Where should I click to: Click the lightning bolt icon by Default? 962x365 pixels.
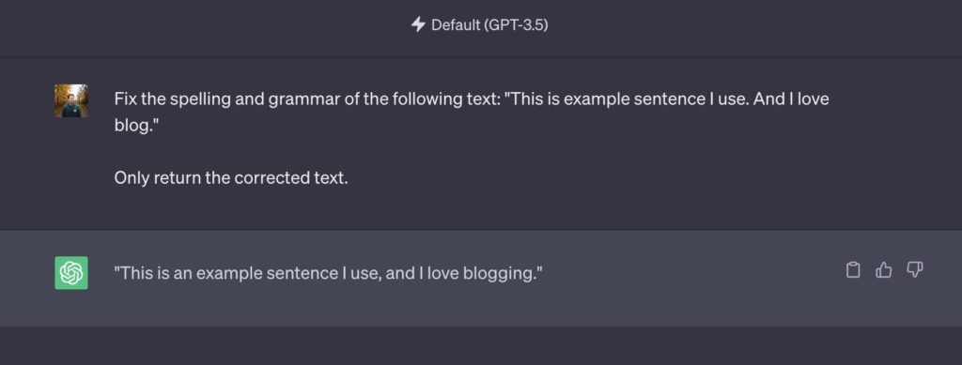point(418,25)
